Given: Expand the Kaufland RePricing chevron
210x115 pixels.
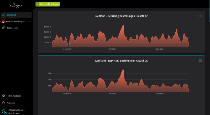Looking at the screenshot, I should point(30,21).
